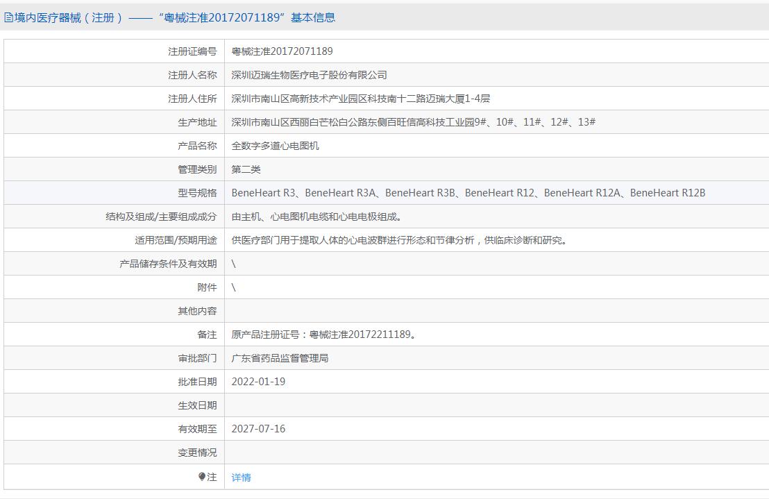
Task: Select intended use text starting 供医疗部门
Action: coord(399,240)
